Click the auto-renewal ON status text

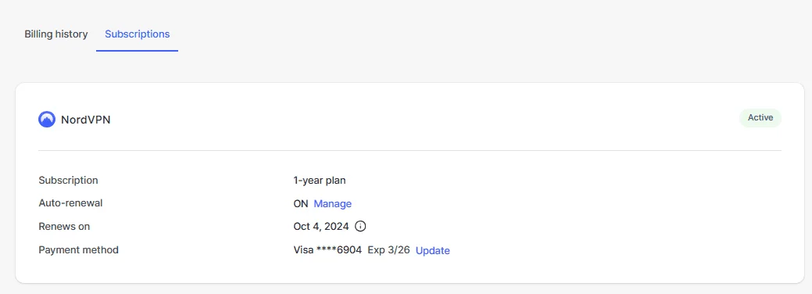(x=301, y=204)
